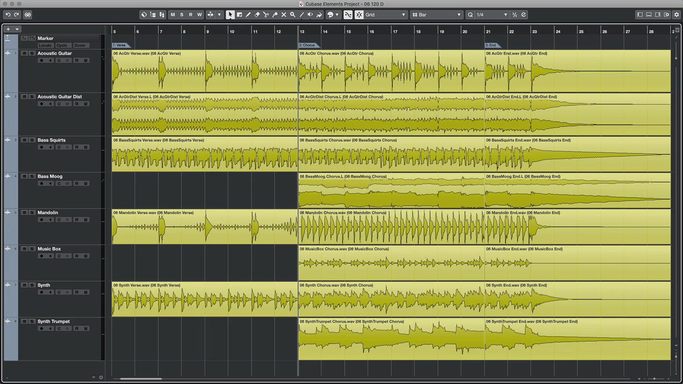This screenshot has height=384, width=683.
Task: Select the Scissors split tool
Action: [x=266, y=15]
